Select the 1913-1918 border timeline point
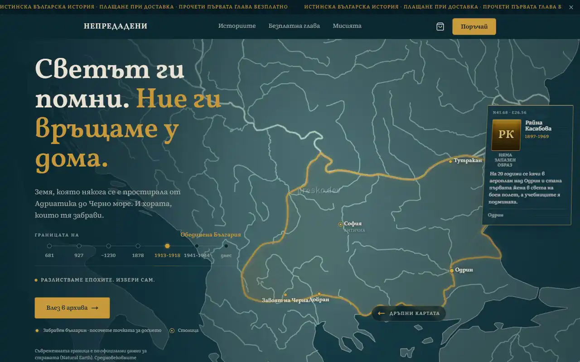 (167, 246)
